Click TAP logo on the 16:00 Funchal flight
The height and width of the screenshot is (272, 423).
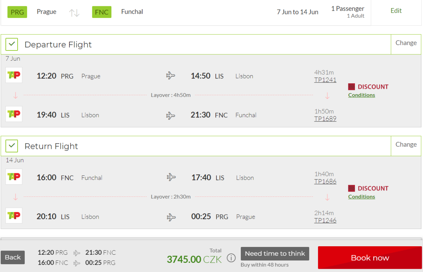[x=14, y=177]
